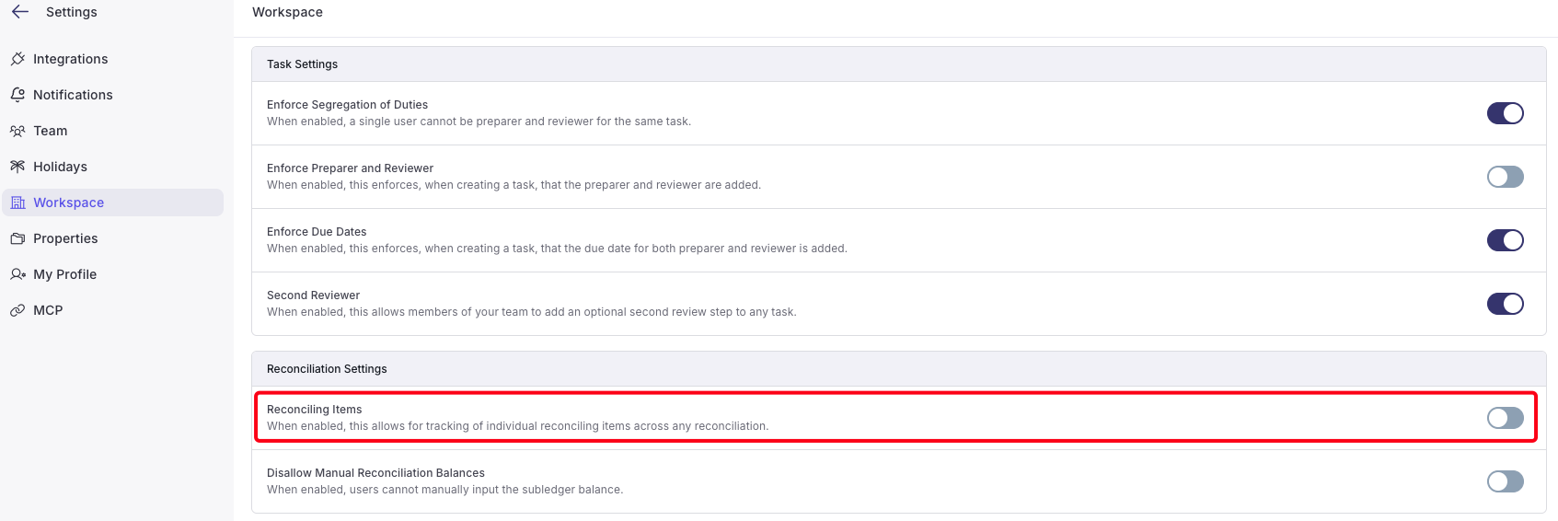
Task: Open the My Profile section
Action: [113, 274]
